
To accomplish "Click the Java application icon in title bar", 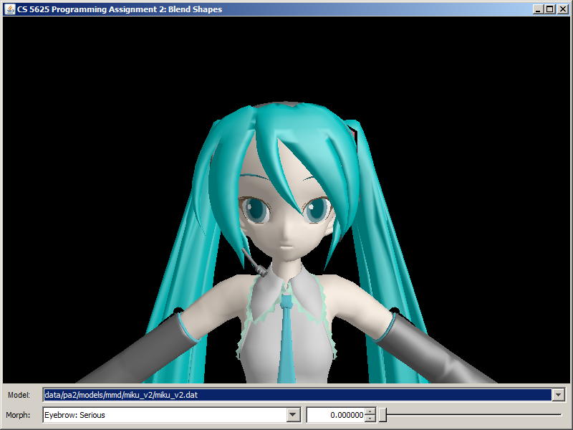I will [x=9, y=9].
